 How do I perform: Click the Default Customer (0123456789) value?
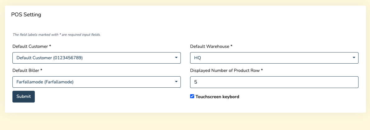coord(50,58)
